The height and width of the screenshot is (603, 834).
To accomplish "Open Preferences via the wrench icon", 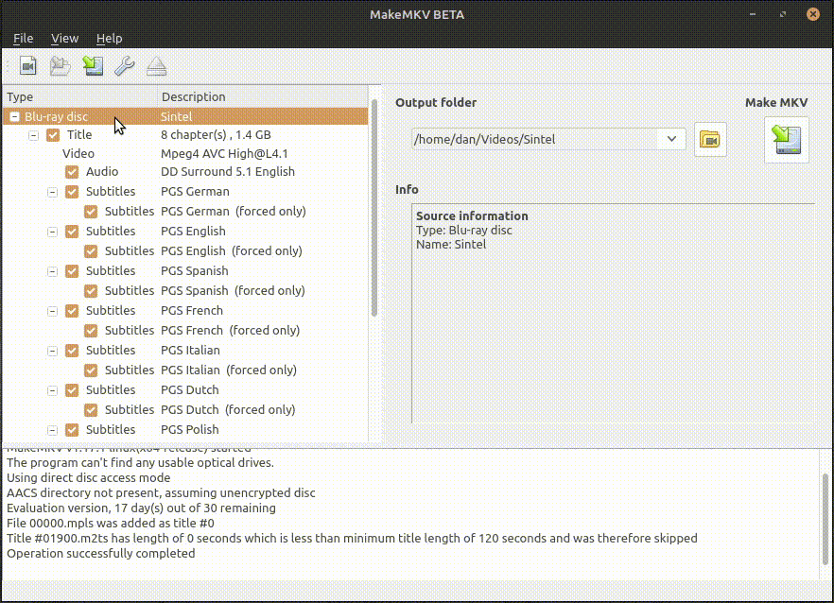I will coord(125,66).
